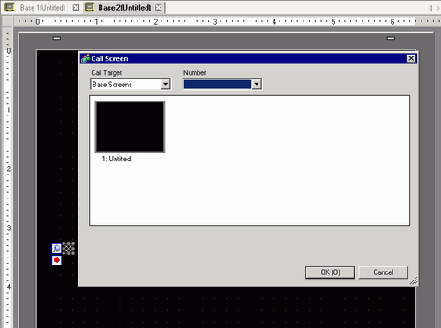
Task: Click the Base 2 tab screen icon
Action: (x=89, y=7)
